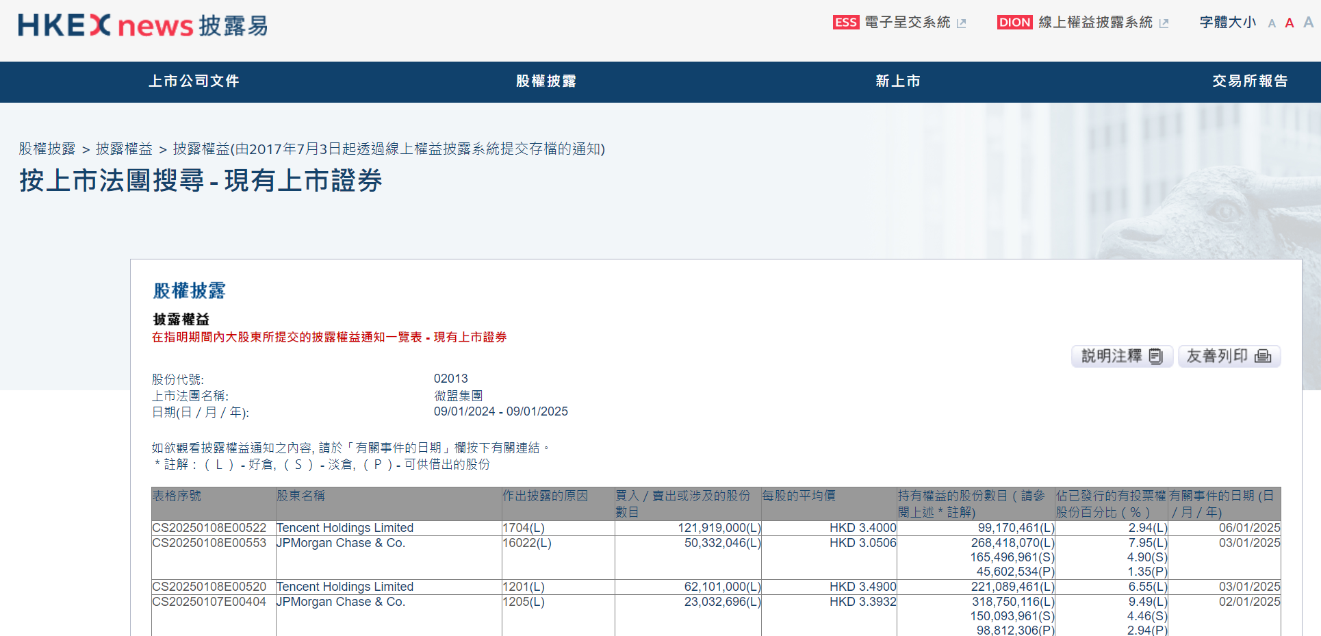This screenshot has width=1321, height=636.
Task: Open the 上市公司文件 menu
Action: 194,81
